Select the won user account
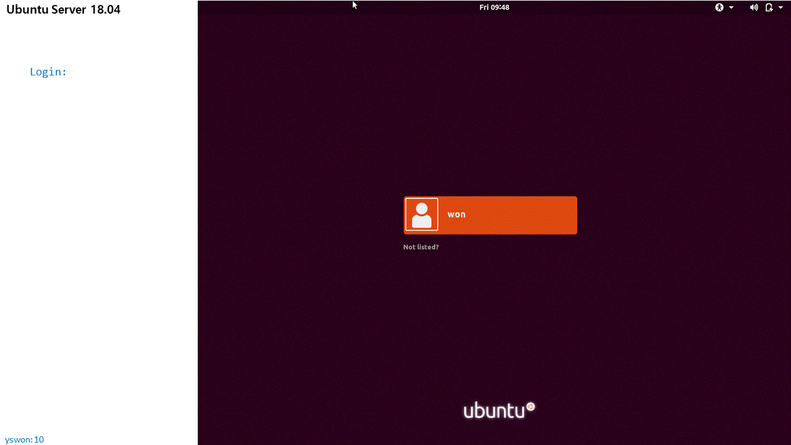 (490, 215)
